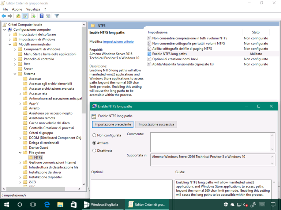This screenshot has height=210, width=281.
Task: Open the Help toolbar icon
Action: coord(41,16)
